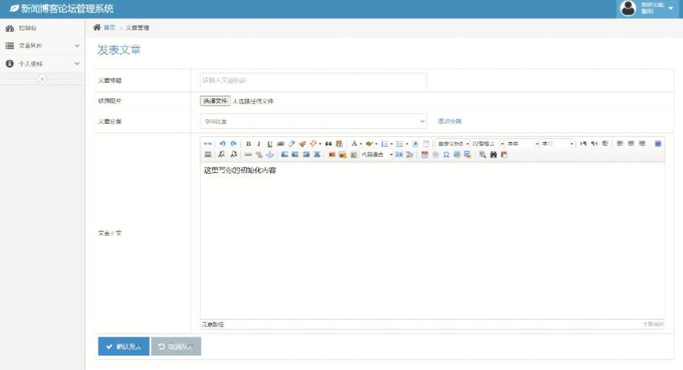The height and width of the screenshot is (370, 683).
Task: Toggle bold formatting
Action: click(x=248, y=144)
